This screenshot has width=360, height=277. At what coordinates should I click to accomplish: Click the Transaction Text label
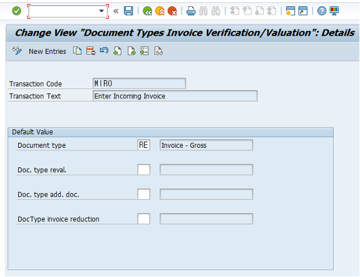click(x=35, y=96)
